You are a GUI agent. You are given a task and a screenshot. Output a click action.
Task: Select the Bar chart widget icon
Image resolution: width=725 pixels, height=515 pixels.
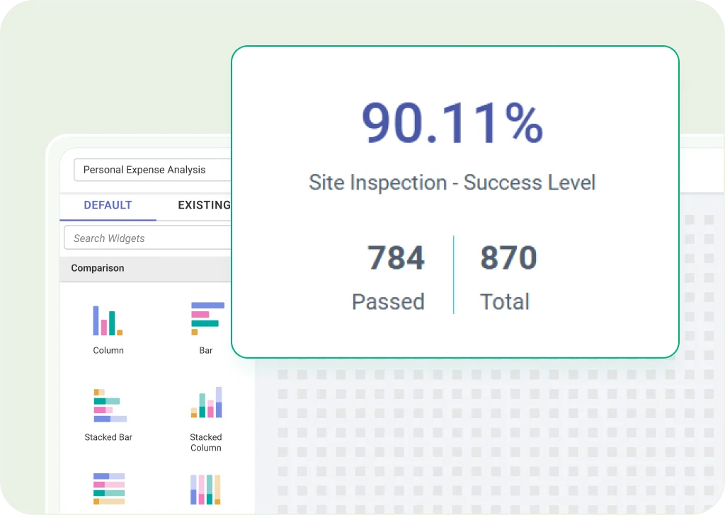click(207, 318)
